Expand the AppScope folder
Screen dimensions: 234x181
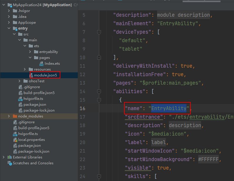[x=9, y=23]
